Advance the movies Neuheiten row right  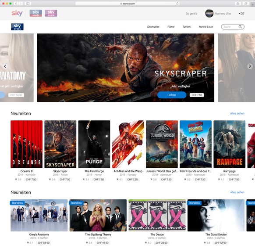pyautogui.click(x=250, y=150)
